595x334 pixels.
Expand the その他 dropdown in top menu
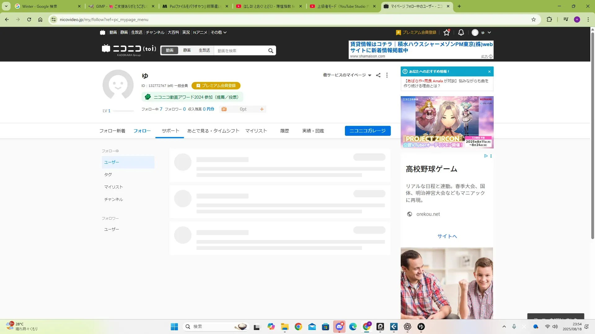218,32
